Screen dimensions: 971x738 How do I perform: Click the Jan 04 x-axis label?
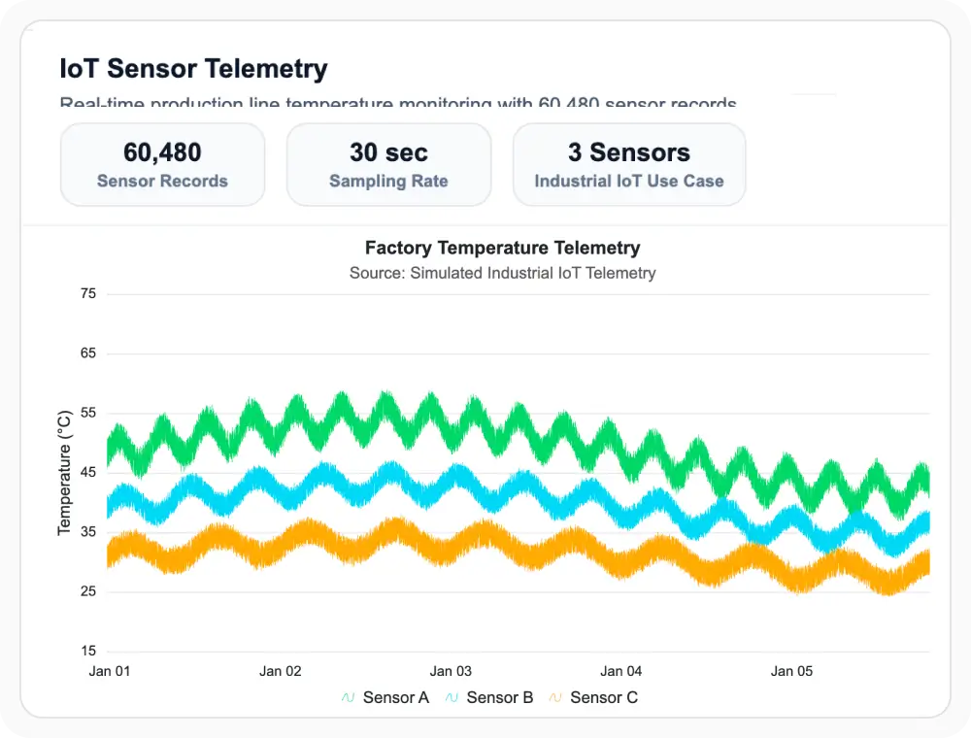pos(621,671)
